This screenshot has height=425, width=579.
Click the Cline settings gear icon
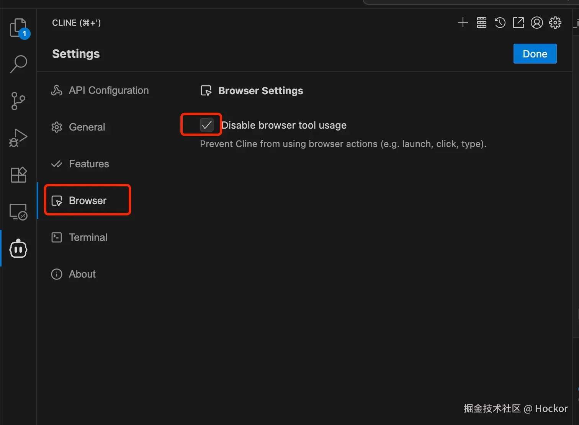[555, 23]
